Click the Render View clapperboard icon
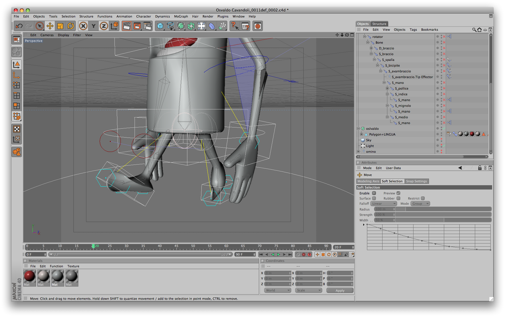Image resolution: width=505 pixels, height=317 pixels. pos(127,26)
